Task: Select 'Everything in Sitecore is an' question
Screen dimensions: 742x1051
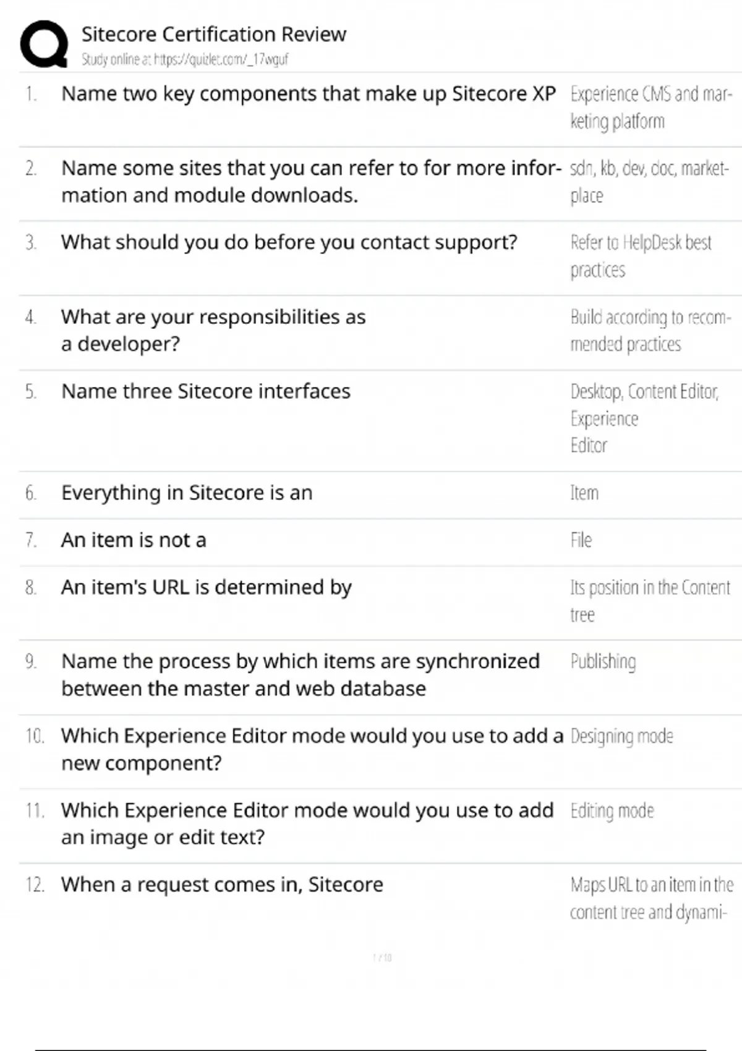Action: point(187,493)
